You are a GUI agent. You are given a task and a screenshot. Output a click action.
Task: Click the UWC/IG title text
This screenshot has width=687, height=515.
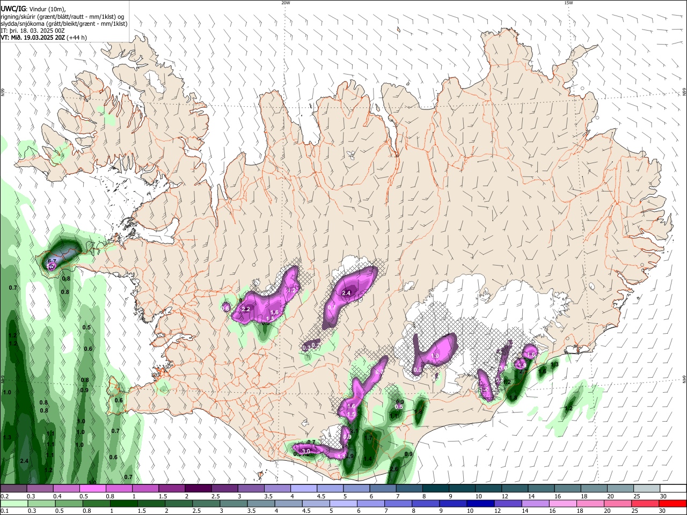13,9
